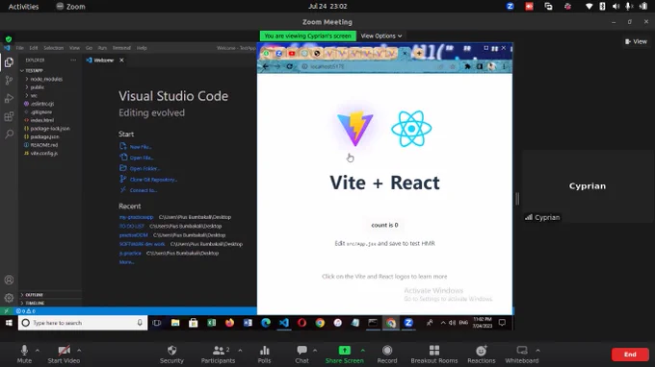Close the Welcome tab
655x367 pixels.
[x=121, y=61]
